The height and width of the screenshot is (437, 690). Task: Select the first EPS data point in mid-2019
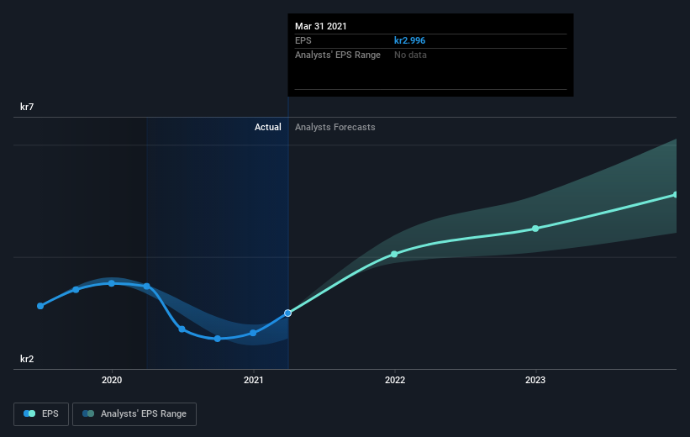[40, 306]
